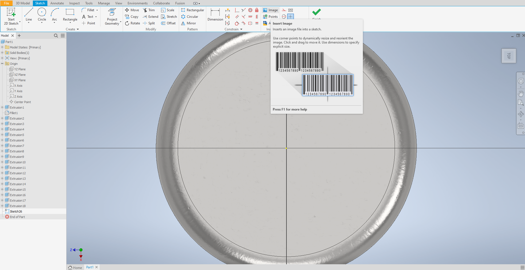Image resolution: width=525 pixels, height=270 pixels.
Task: Open the Tools ribbon tab
Action: click(89, 3)
